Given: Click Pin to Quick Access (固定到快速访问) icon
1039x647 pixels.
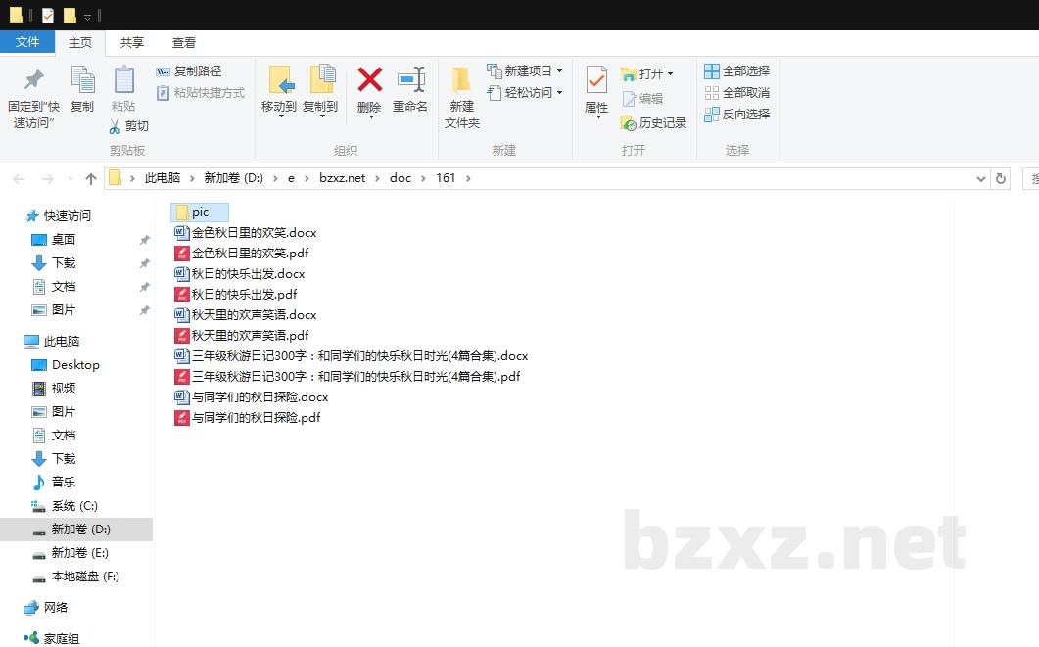Looking at the screenshot, I should click(x=34, y=80).
